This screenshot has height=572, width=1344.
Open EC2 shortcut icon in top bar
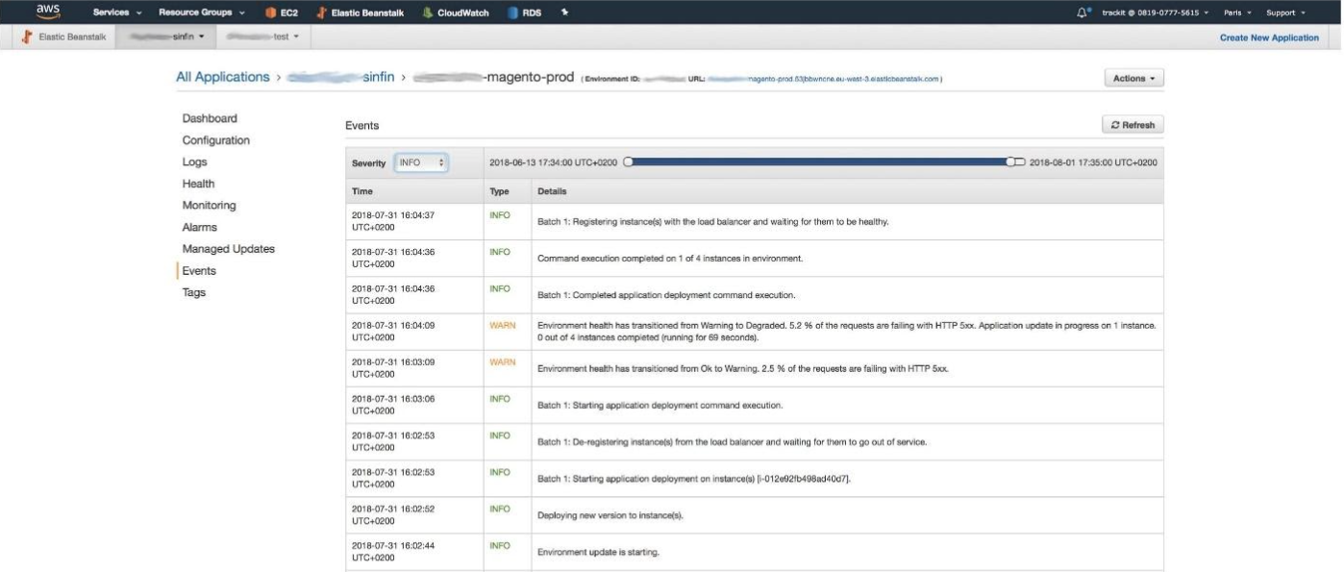tap(270, 13)
